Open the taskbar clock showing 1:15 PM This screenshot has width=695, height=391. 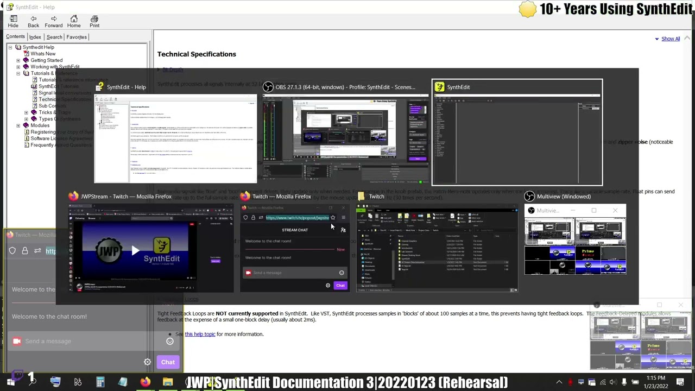click(x=656, y=382)
